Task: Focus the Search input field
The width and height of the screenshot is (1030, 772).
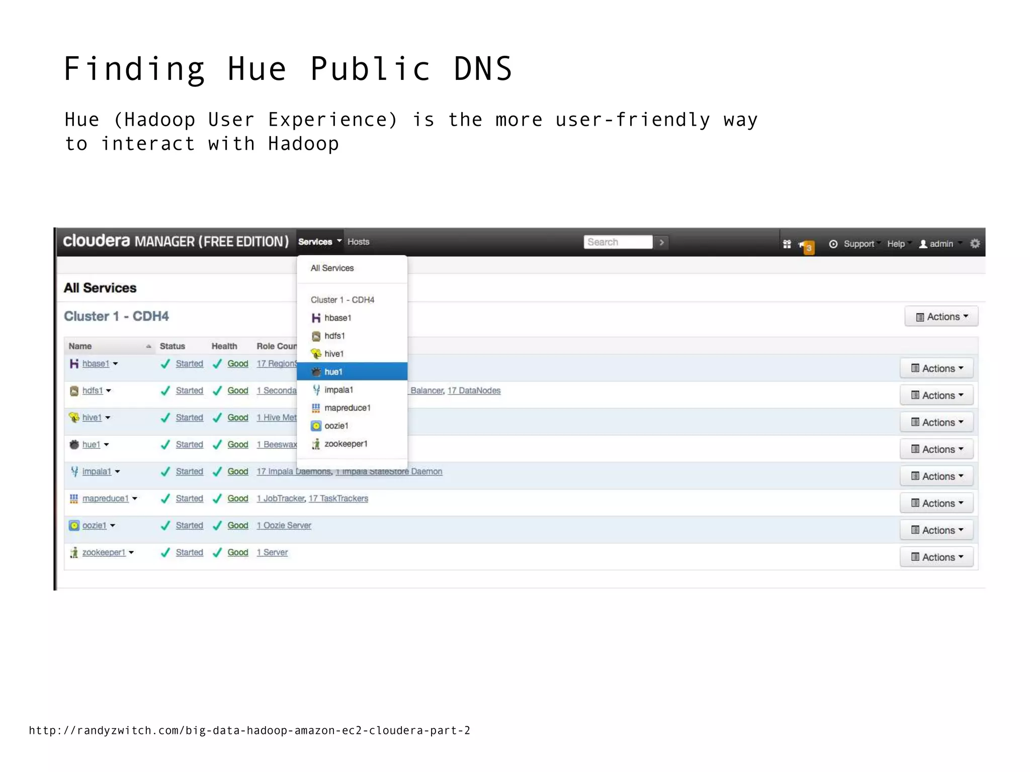Action: click(618, 242)
